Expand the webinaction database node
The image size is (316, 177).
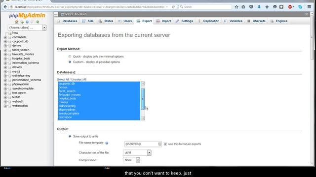tap(5, 106)
